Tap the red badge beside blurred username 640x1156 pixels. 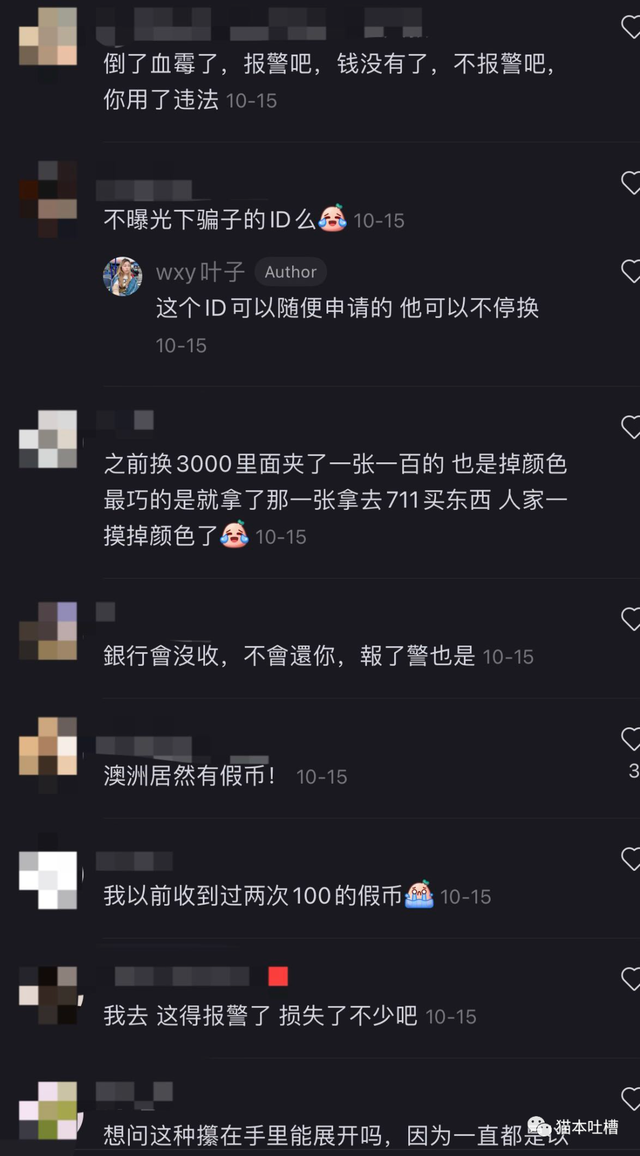[x=278, y=976]
